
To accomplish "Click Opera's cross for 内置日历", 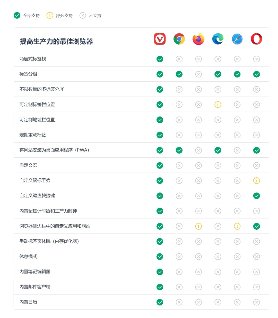I will [257, 302].
